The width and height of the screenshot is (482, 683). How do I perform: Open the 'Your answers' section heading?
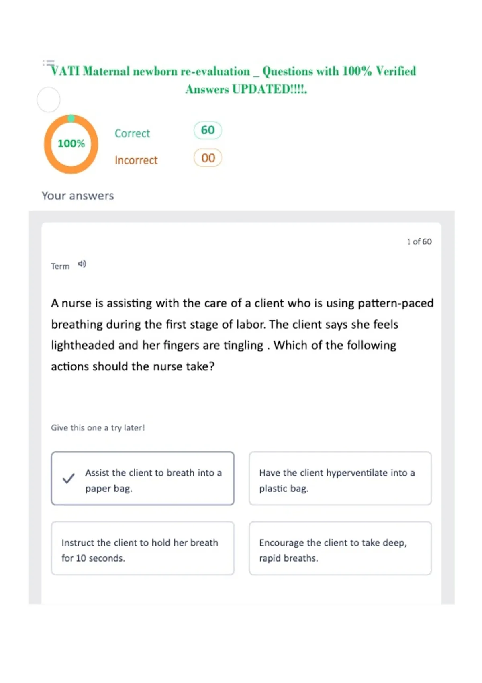pyautogui.click(x=78, y=196)
